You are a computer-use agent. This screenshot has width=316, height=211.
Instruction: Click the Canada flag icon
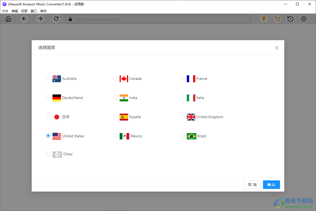point(124,79)
